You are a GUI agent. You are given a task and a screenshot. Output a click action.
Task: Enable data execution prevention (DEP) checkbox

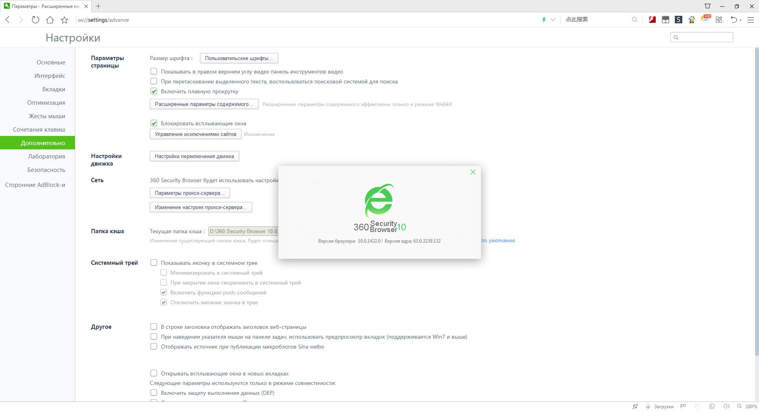point(154,393)
